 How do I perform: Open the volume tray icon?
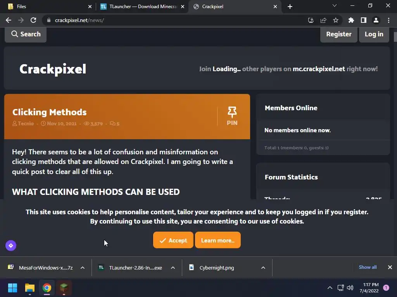click(350, 288)
